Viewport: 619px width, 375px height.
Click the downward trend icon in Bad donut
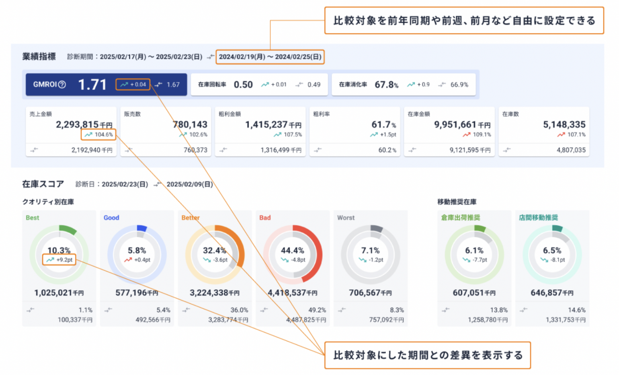tap(285, 260)
